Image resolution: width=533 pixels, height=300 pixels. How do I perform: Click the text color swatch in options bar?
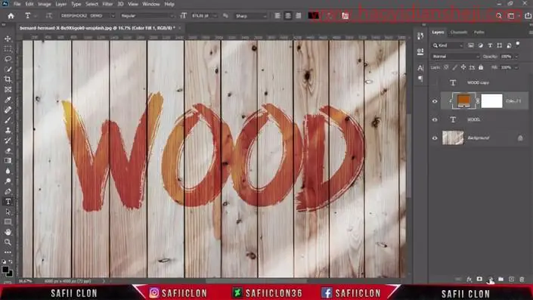(314, 16)
